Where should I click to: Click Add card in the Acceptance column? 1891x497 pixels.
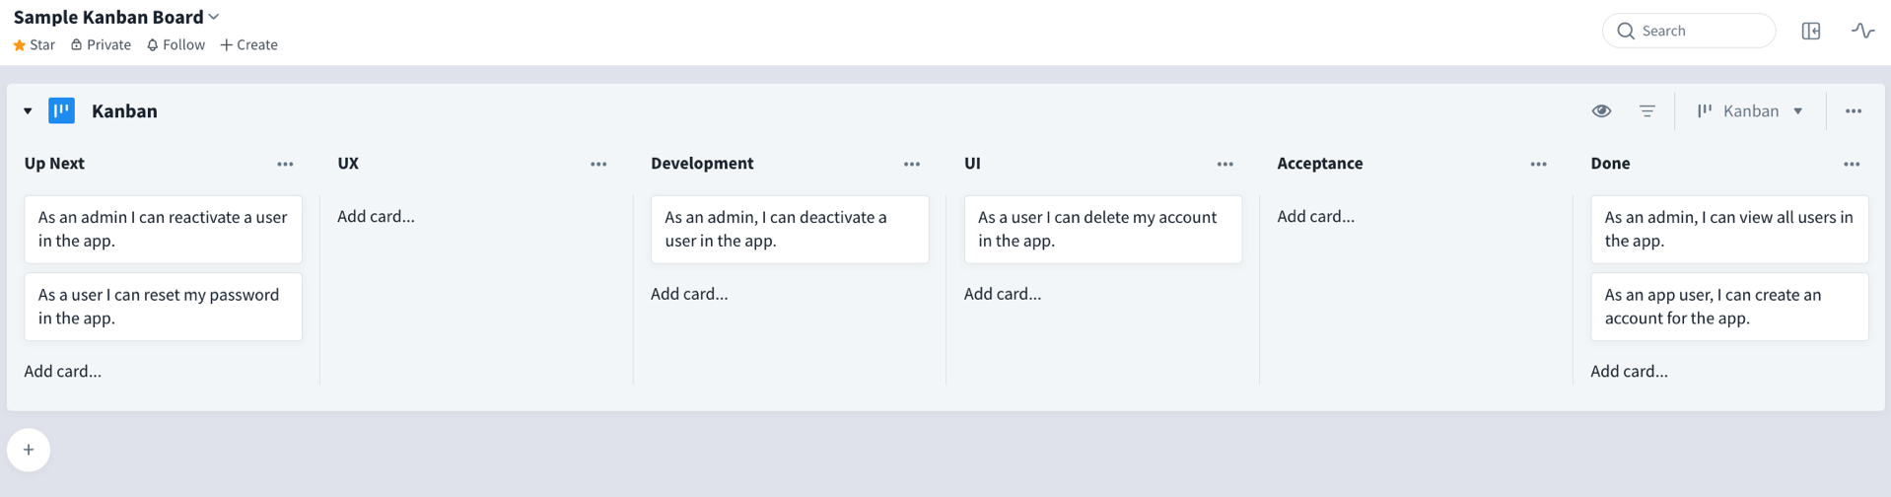point(1315,216)
